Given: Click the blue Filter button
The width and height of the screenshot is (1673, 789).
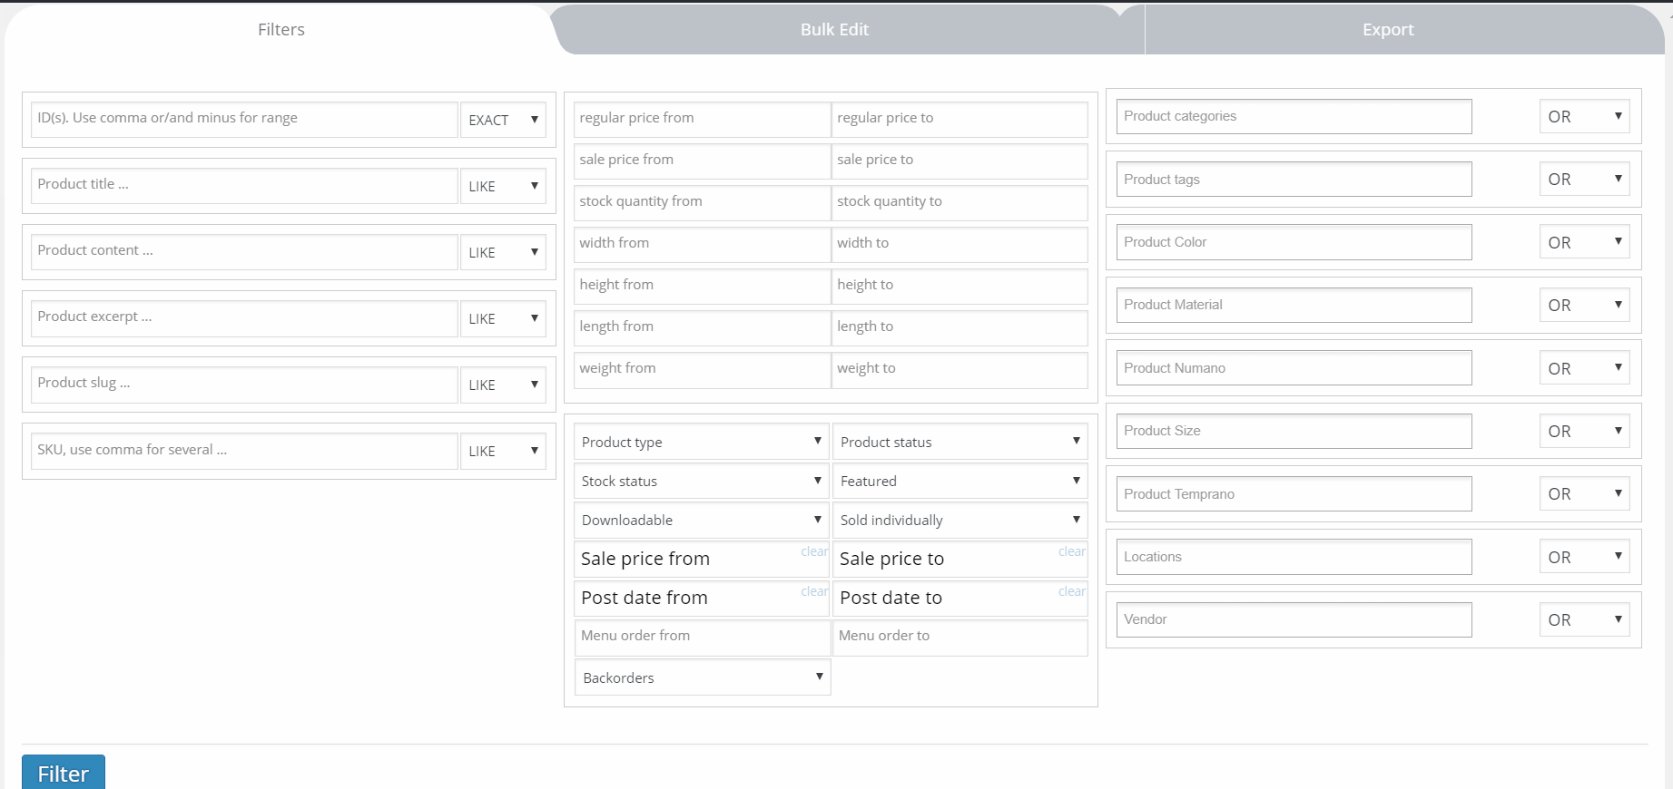Looking at the screenshot, I should (64, 773).
